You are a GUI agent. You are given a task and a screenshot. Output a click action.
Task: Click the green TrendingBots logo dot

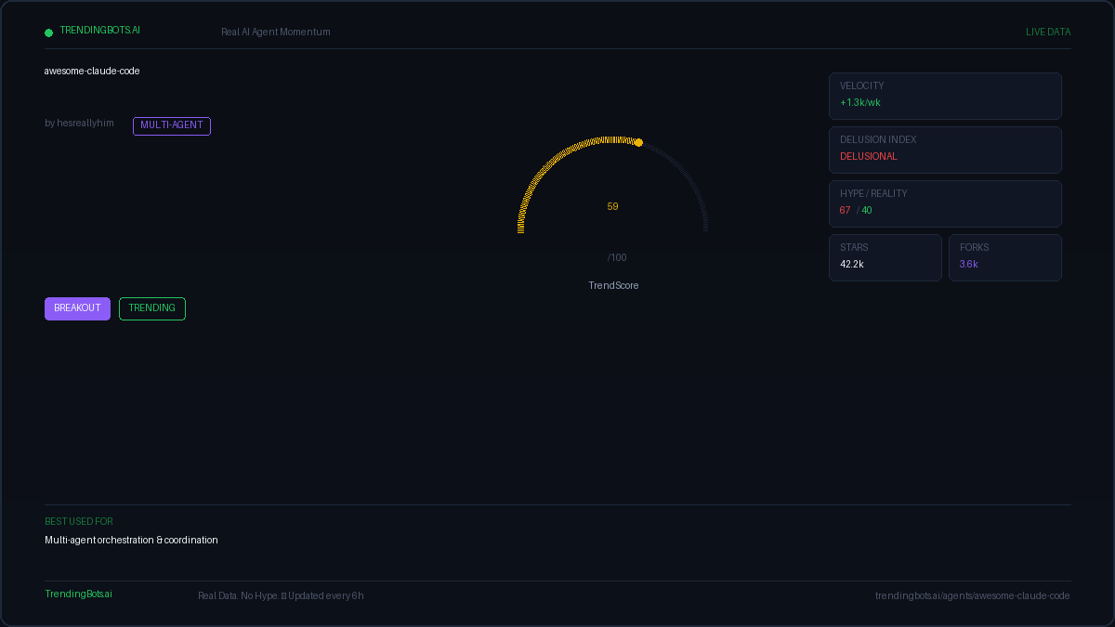[49, 33]
